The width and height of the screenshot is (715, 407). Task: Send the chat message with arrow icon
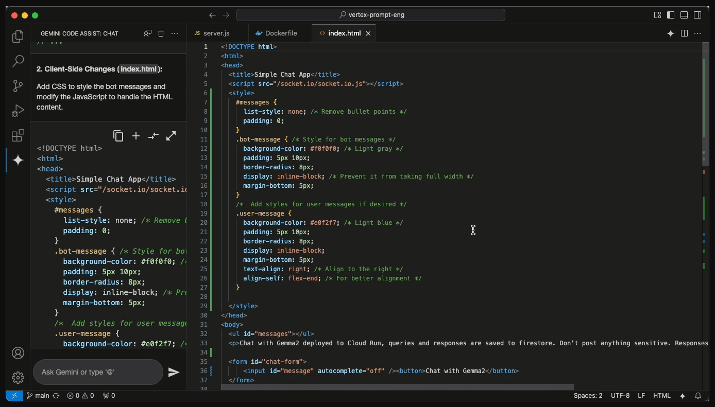(x=174, y=372)
